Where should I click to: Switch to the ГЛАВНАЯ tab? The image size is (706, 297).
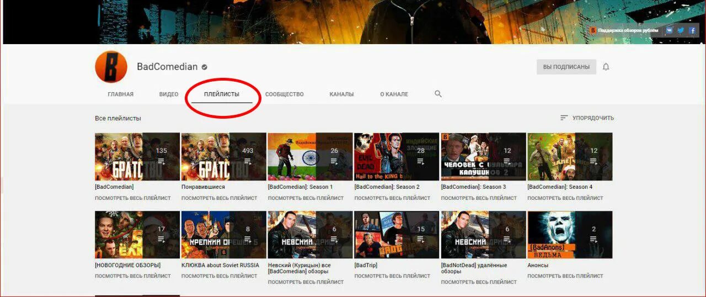tap(120, 94)
